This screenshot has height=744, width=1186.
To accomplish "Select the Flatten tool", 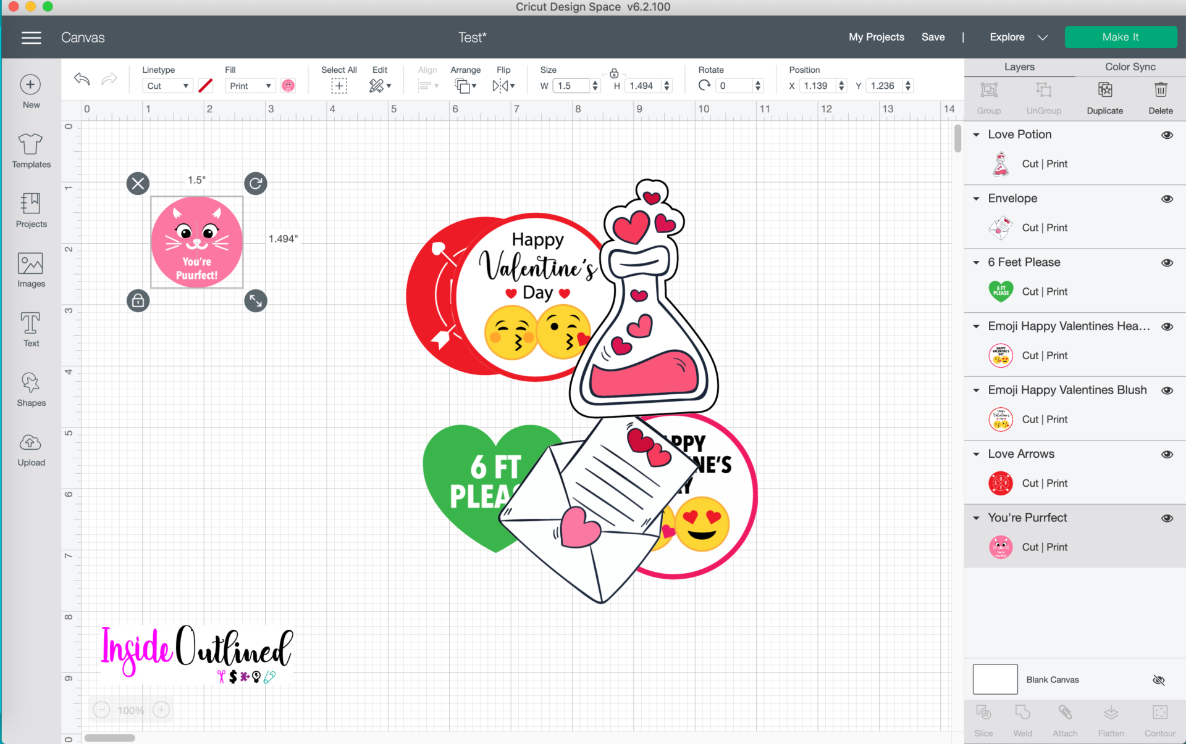I will point(1111,719).
